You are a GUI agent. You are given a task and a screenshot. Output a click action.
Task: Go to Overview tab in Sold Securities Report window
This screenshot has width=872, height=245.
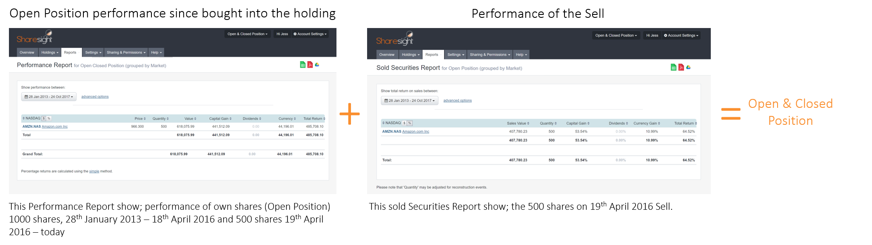387,54
